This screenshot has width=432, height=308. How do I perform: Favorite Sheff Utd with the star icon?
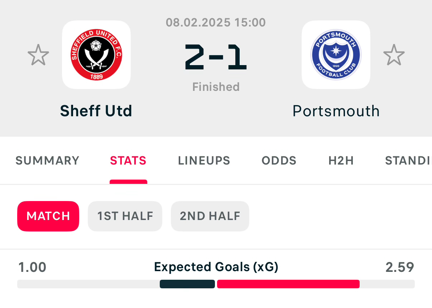coord(38,55)
